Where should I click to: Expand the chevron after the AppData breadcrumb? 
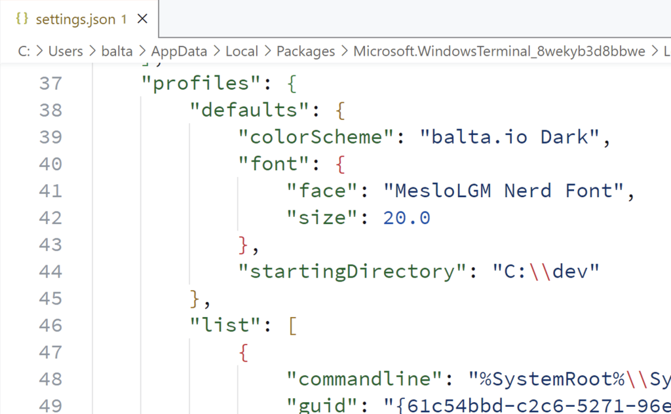[216, 51]
